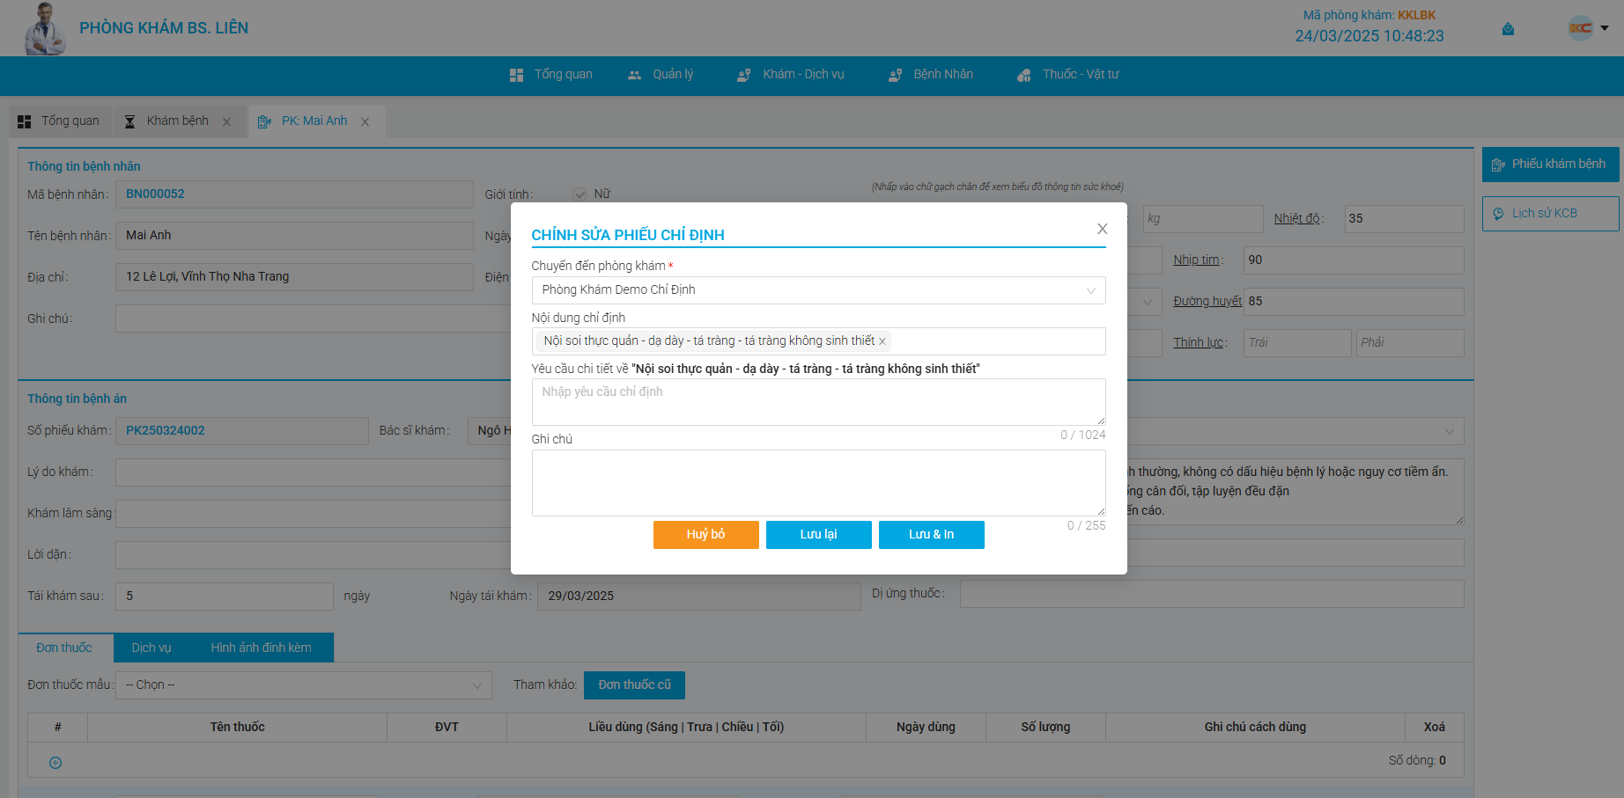
Task: Click the Đơn thuốc cũ button
Action: [x=634, y=685]
